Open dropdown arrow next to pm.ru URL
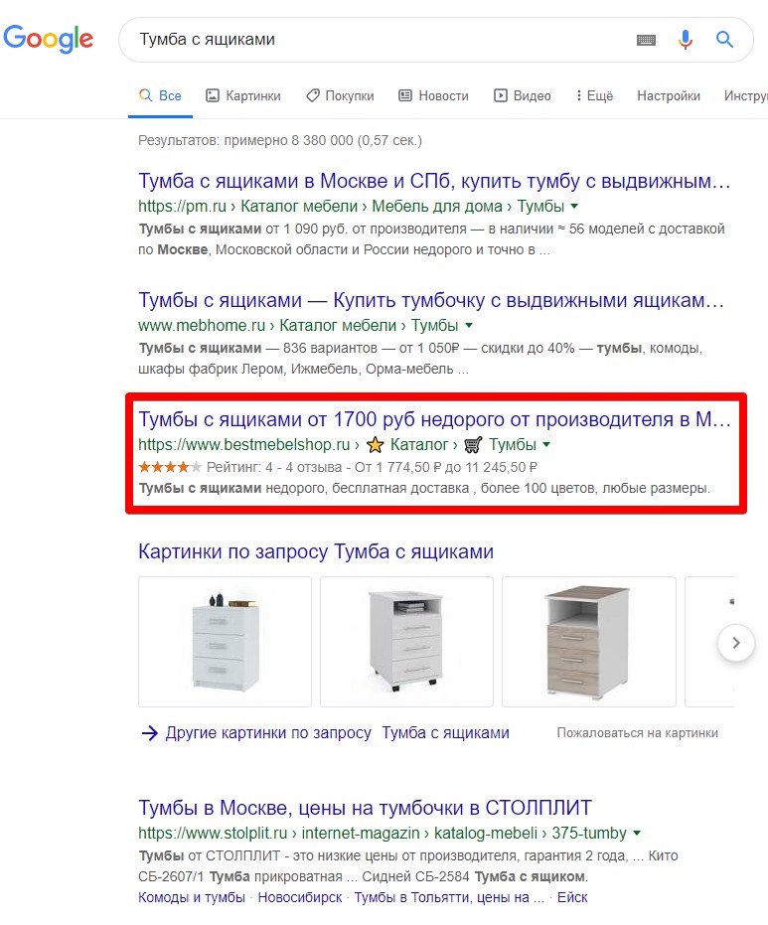768x925 pixels. (x=575, y=207)
